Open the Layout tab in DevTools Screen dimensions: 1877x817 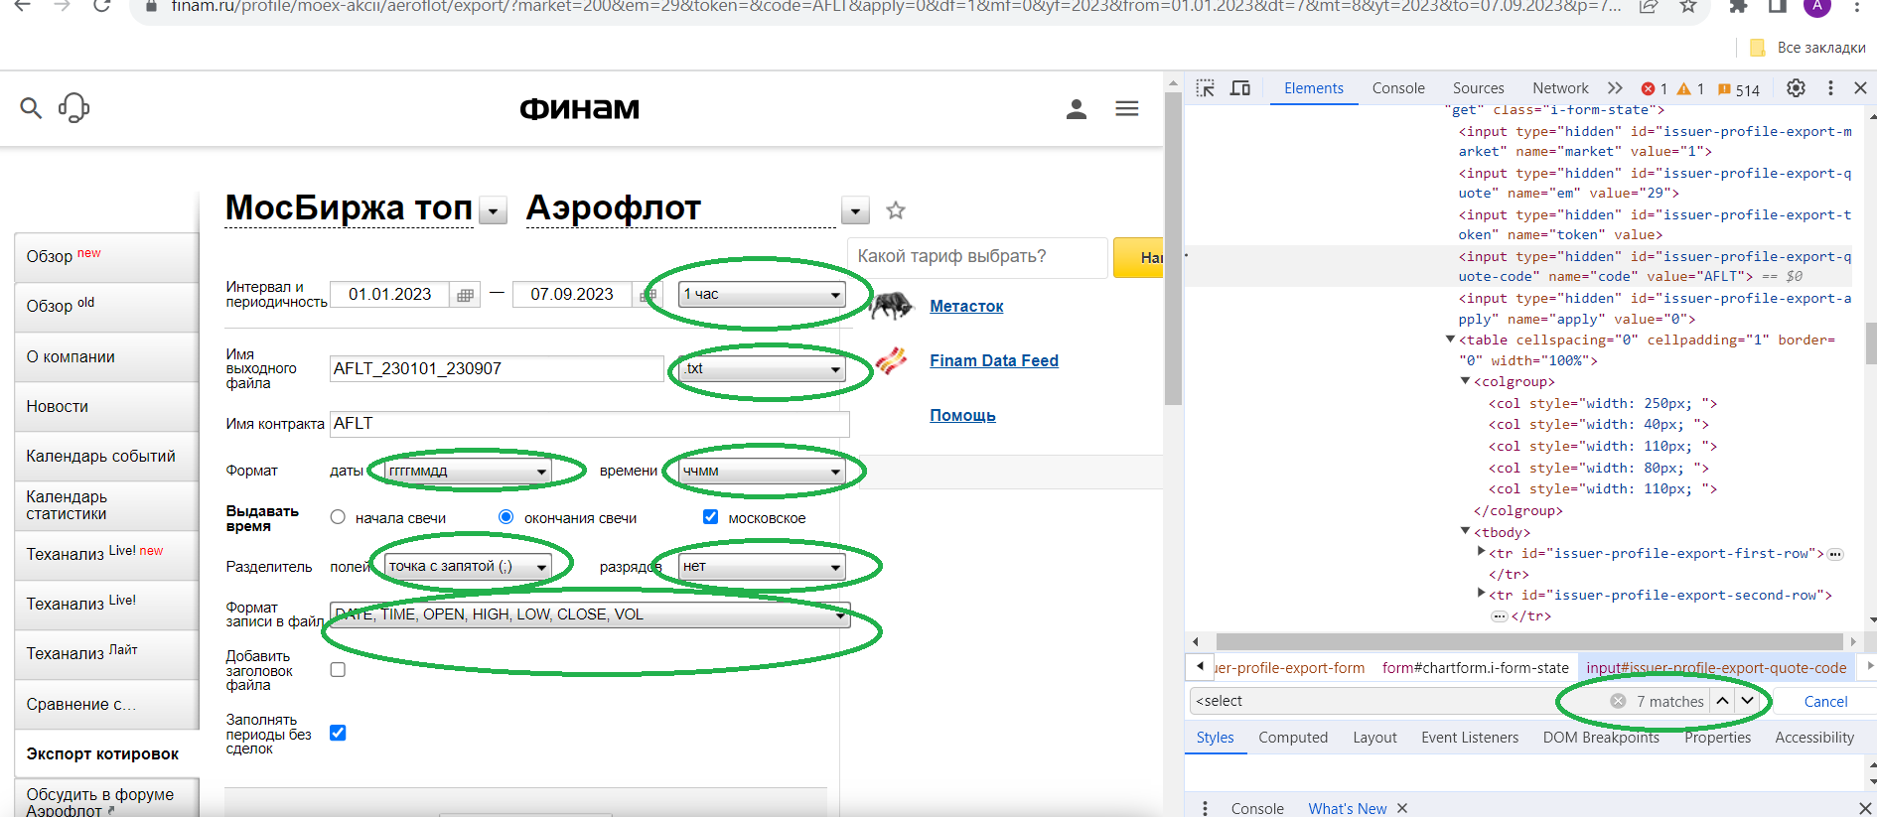pyautogui.click(x=1374, y=738)
